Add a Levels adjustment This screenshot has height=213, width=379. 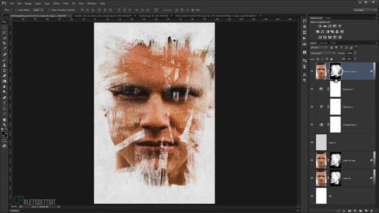pyautogui.click(x=325, y=26)
